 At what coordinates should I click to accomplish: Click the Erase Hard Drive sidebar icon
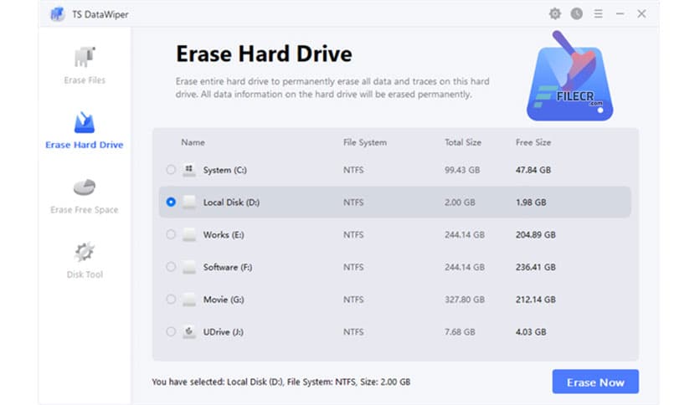coord(85,123)
